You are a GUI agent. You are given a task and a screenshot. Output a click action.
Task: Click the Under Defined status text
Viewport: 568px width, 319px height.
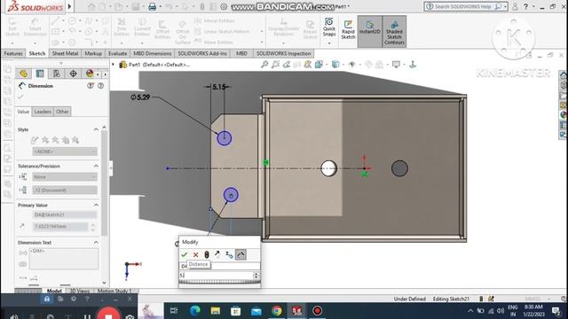(x=409, y=300)
